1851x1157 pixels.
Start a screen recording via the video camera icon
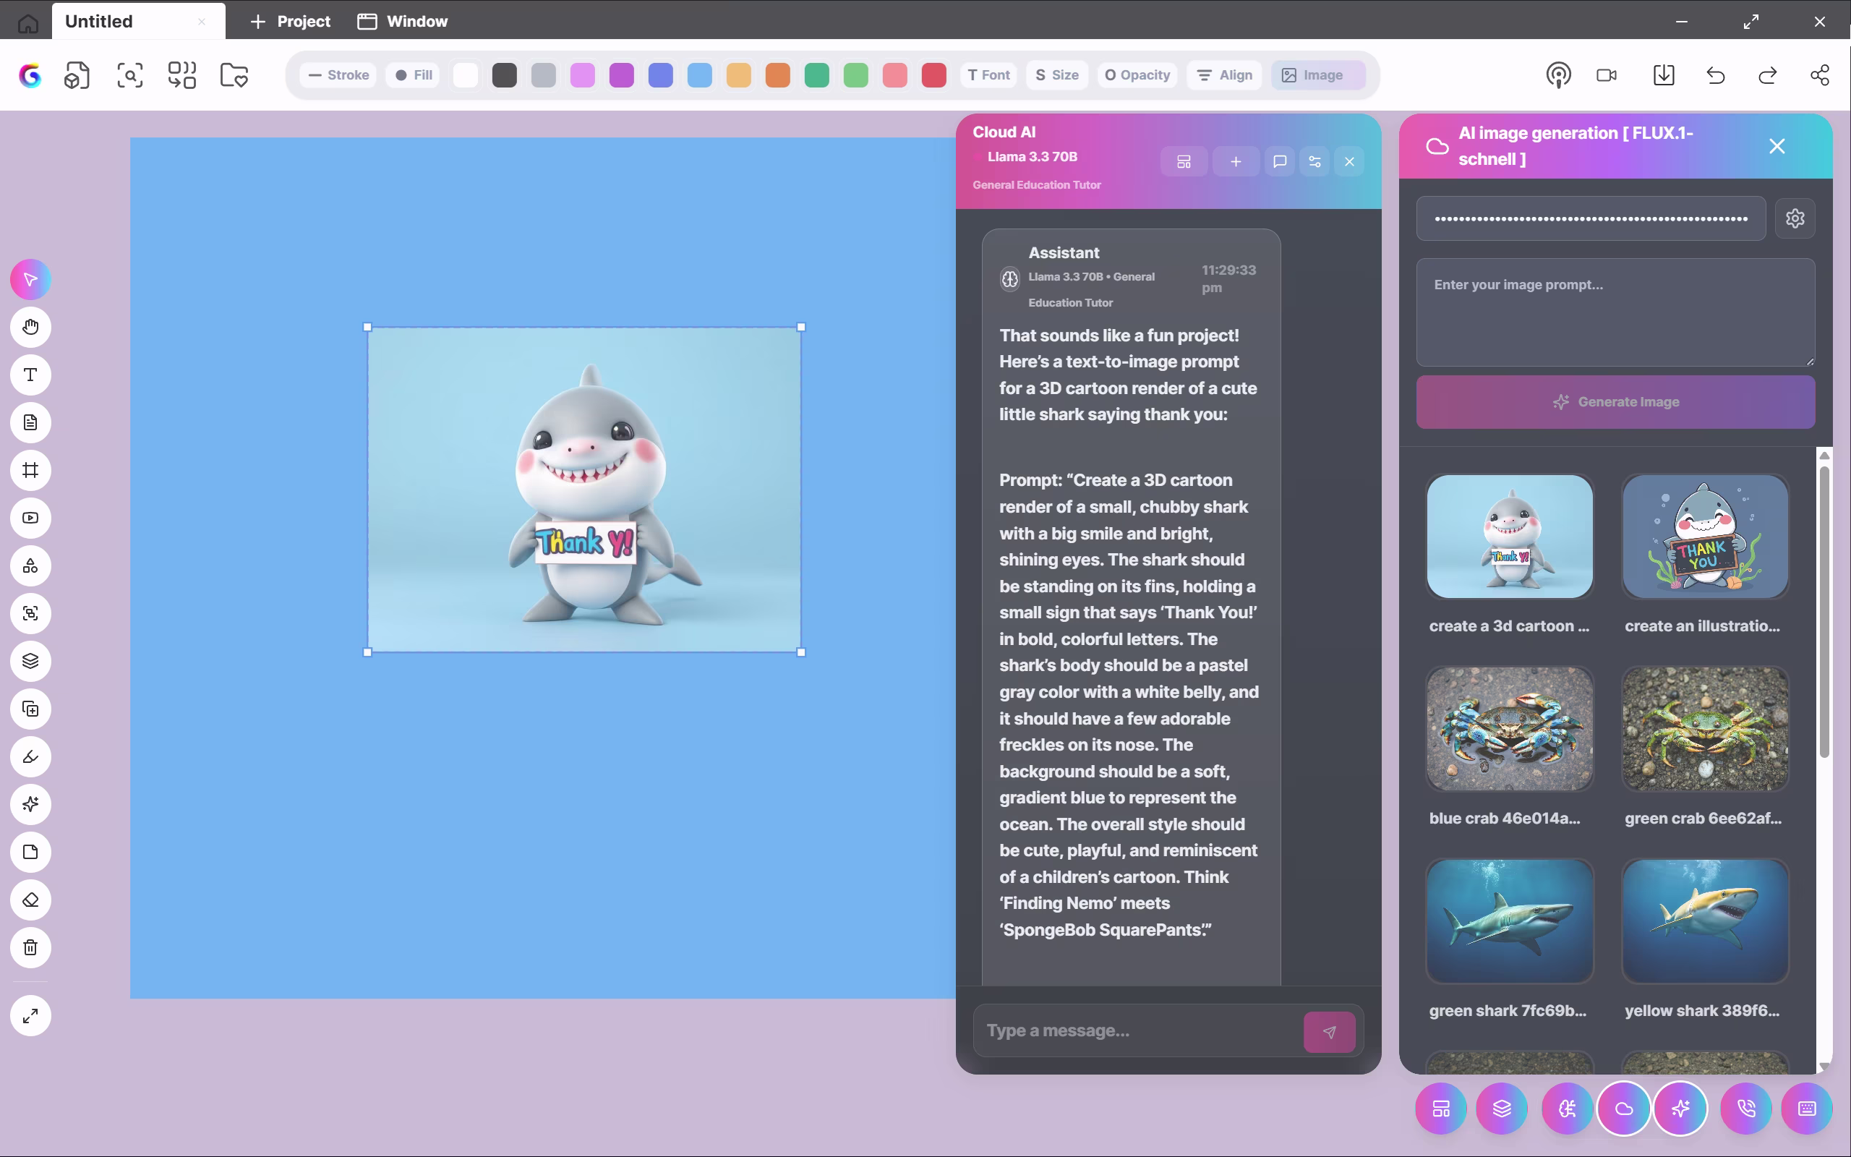(1606, 75)
